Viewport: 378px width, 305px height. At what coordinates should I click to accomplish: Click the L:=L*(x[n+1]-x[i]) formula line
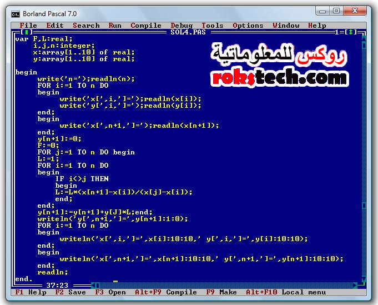[x=124, y=192]
